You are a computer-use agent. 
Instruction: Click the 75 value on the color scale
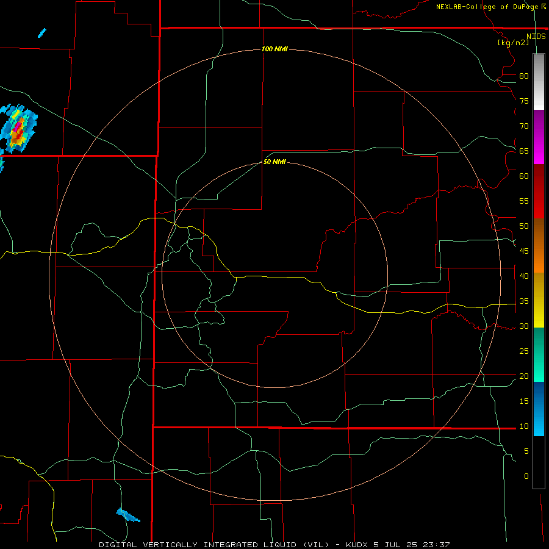coord(524,101)
